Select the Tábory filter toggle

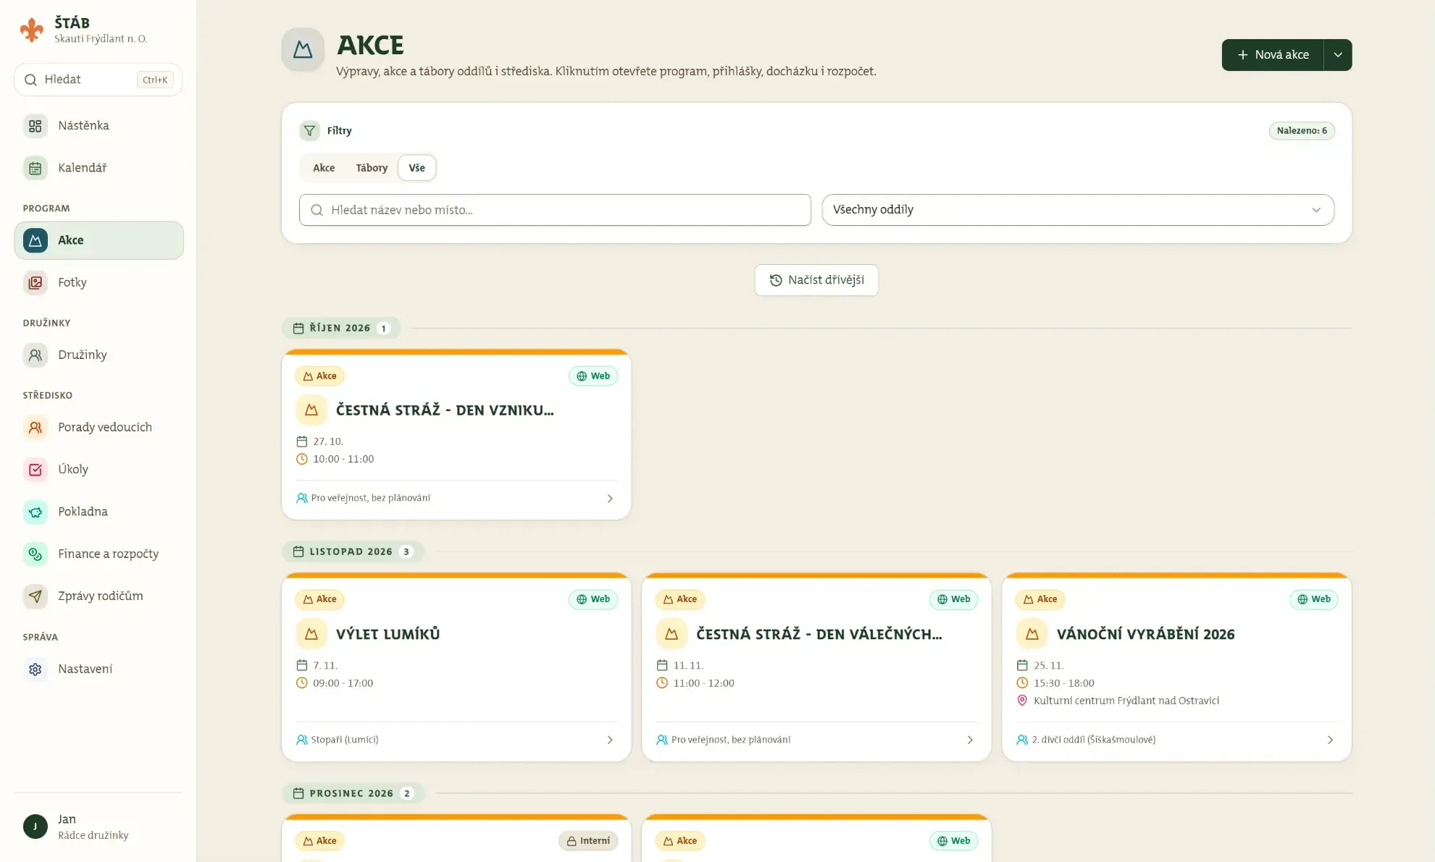coord(372,168)
